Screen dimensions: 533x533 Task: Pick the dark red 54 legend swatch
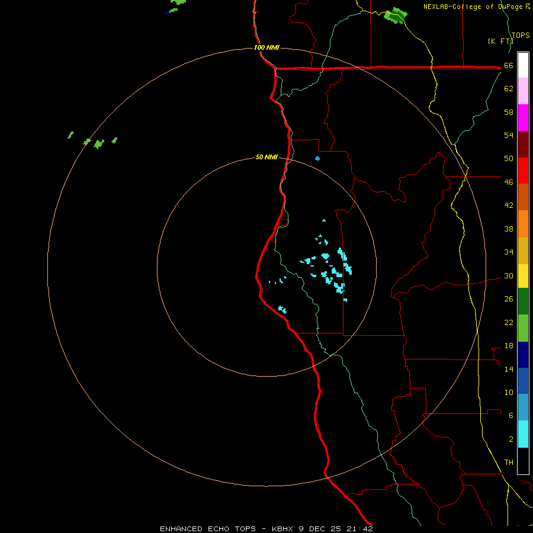(523, 144)
